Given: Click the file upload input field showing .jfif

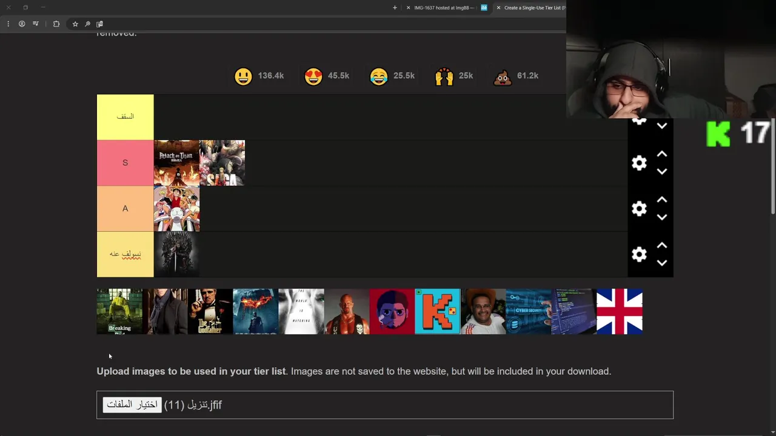Looking at the screenshot, I should [x=385, y=405].
